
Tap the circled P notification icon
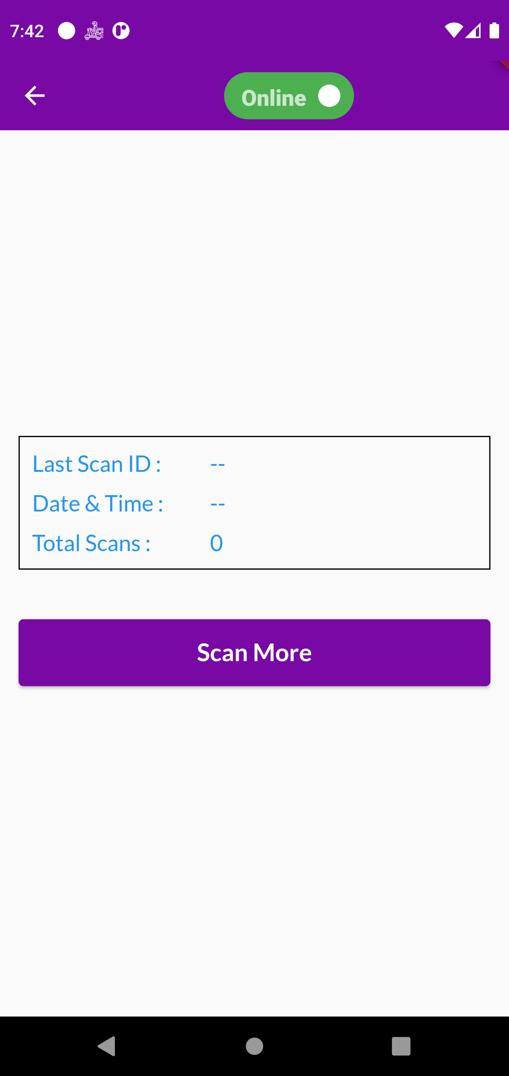coord(121,31)
